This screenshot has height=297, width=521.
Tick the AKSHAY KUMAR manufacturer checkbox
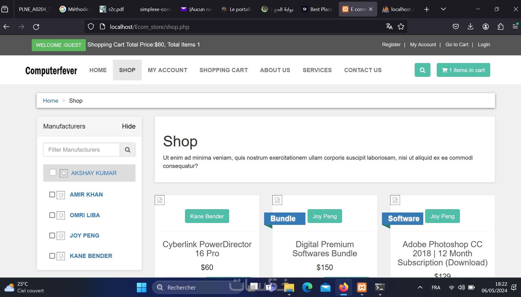pos(53,172)
